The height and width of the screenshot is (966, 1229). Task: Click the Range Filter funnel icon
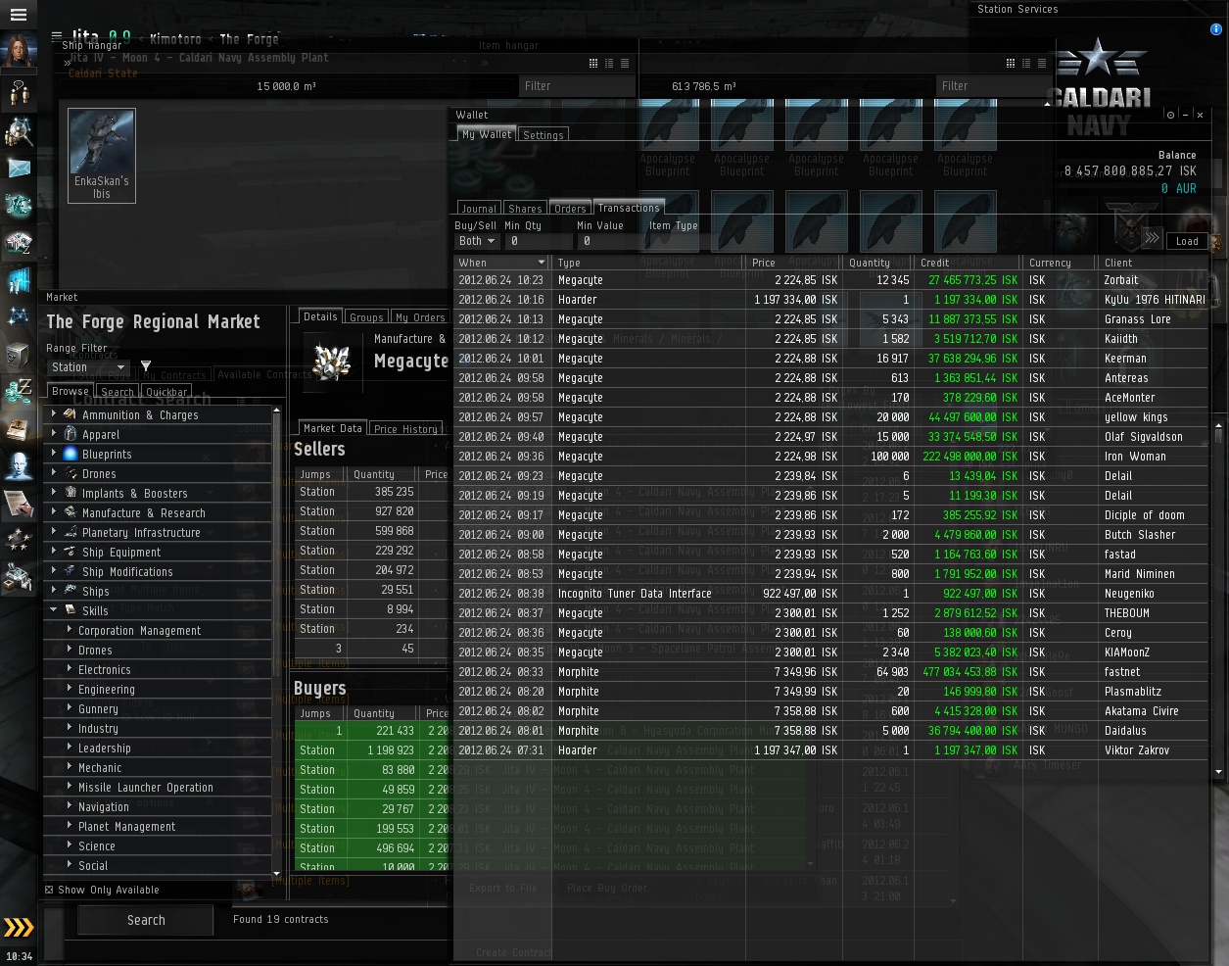pyautogui.click(x=146, y=366)
